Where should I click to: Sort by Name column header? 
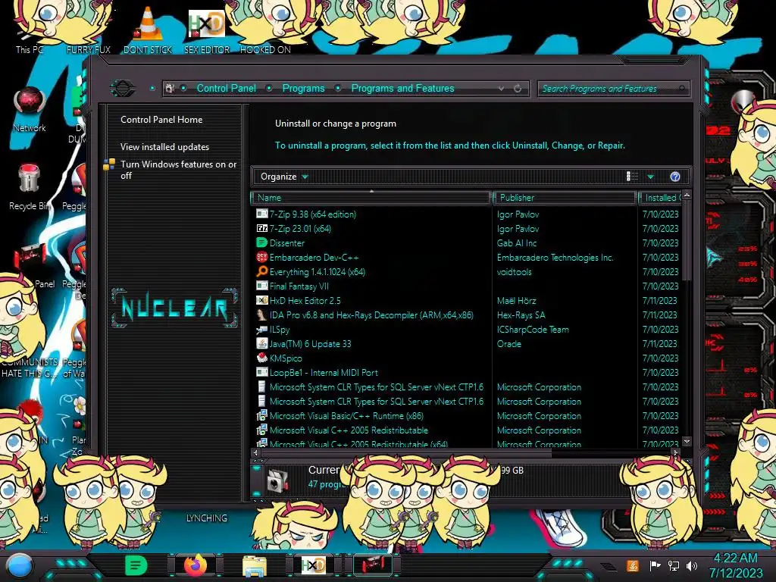click(371, 198)
